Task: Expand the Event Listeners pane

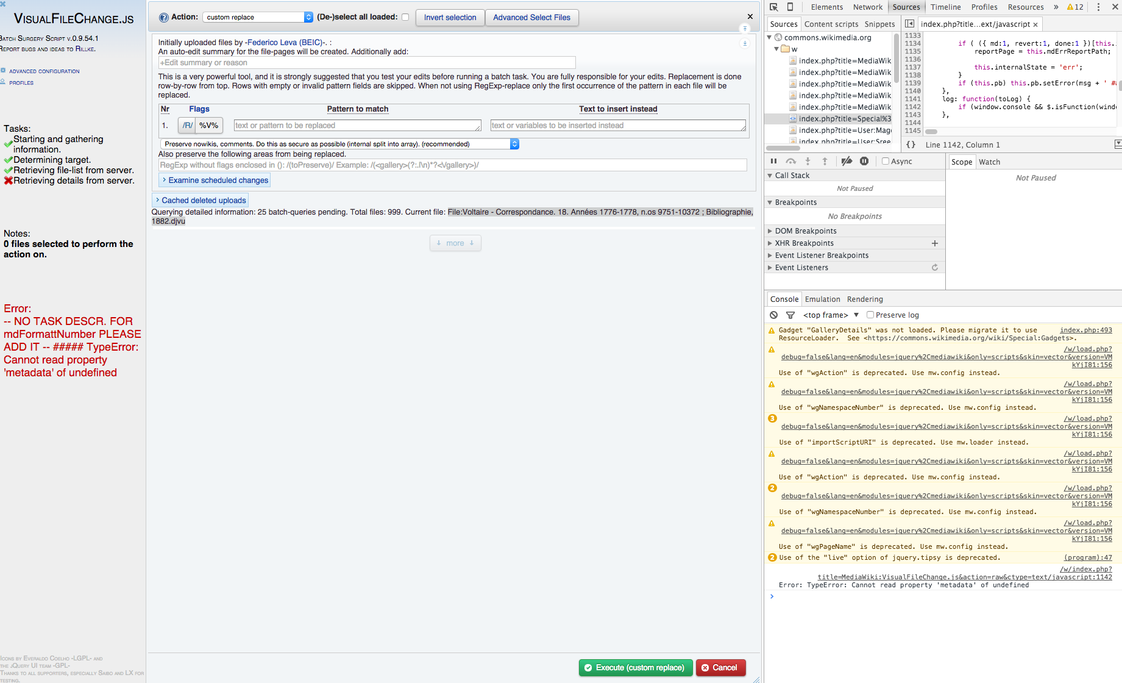Action: click(x=770, y=268)
